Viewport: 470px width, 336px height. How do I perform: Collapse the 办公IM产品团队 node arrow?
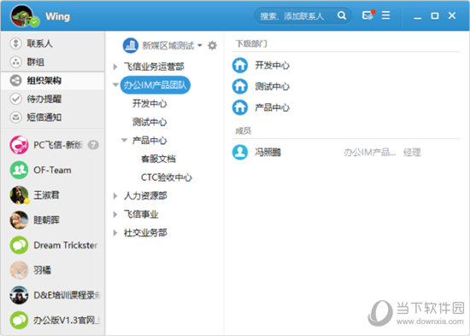(115, 84)
